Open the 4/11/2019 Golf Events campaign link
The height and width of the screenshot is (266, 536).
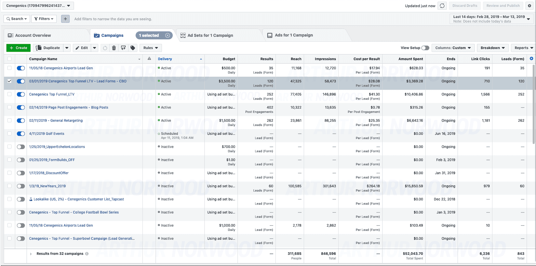coord(47,133)
